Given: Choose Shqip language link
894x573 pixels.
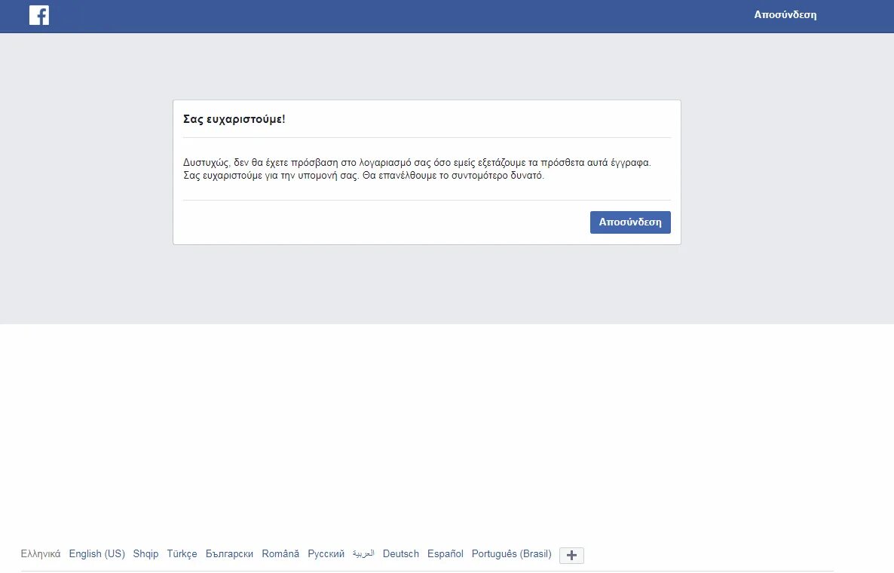Looking at the screenshot, I should coord(145,553).
